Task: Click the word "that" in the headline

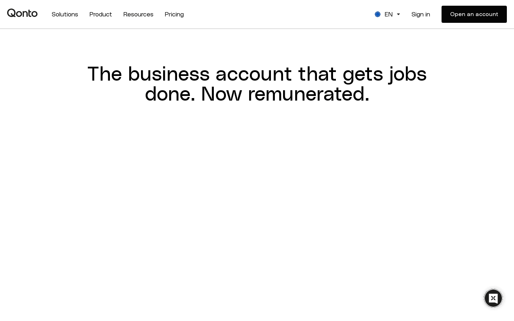Action: point(317,74)
